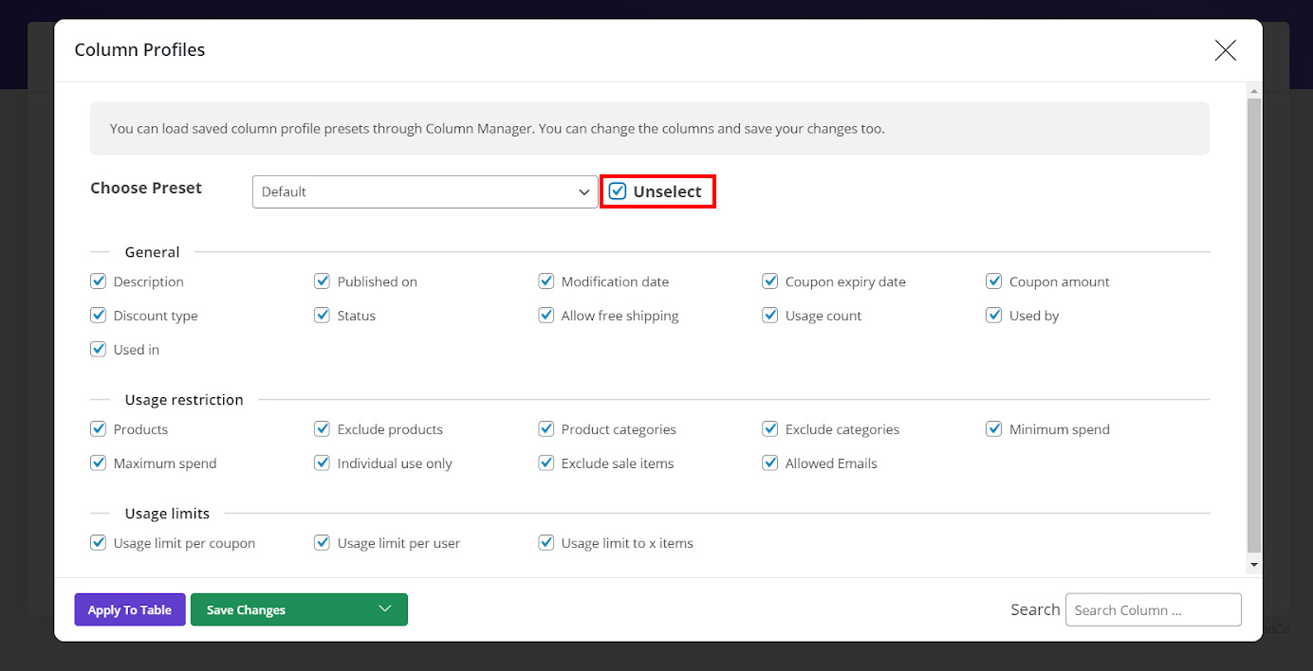Toggle the Used in checkbox
Image resolution: width=1313 pixels, height=671 pixels.
pyautogui.click(x=98, y=350)
